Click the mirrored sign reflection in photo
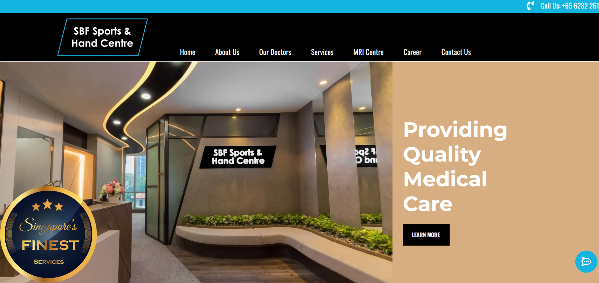This screenshot has height=283, width=599. coord(366,156)
